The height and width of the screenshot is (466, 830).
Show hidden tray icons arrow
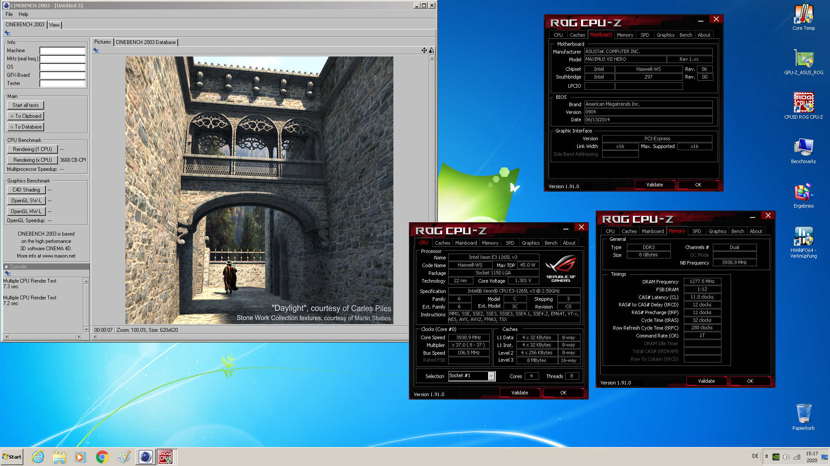click(x=766, y=457)
